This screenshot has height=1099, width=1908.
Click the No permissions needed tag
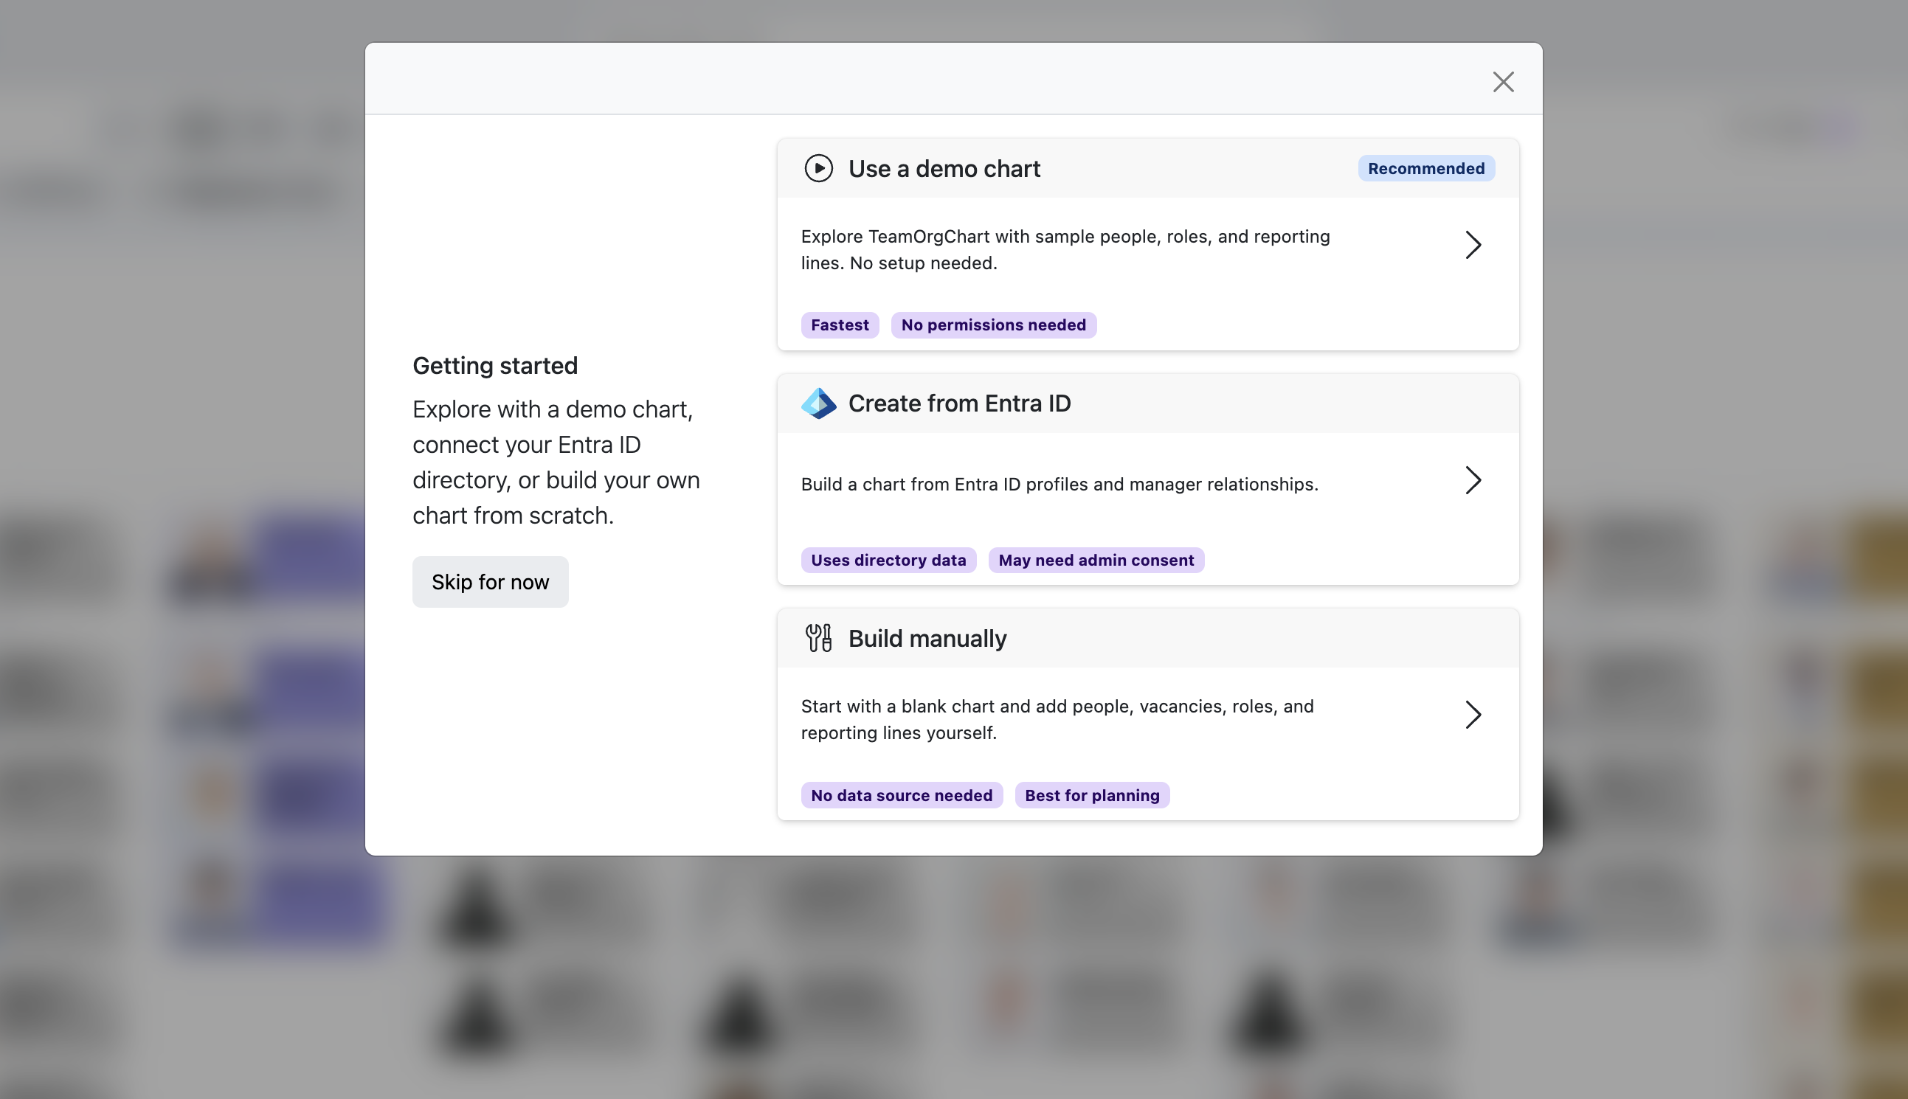(994, 325)
